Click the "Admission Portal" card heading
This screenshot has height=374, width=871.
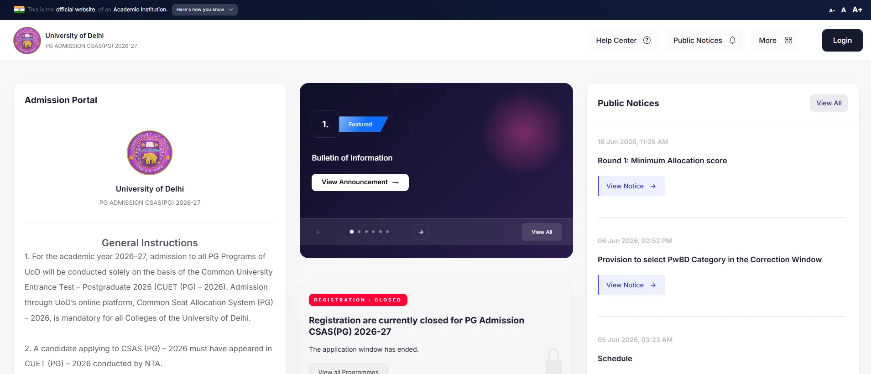point(61,100)
